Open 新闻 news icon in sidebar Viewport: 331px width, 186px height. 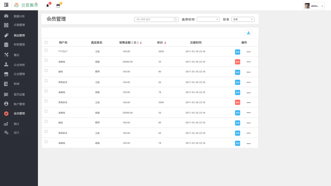pos(6,84)
